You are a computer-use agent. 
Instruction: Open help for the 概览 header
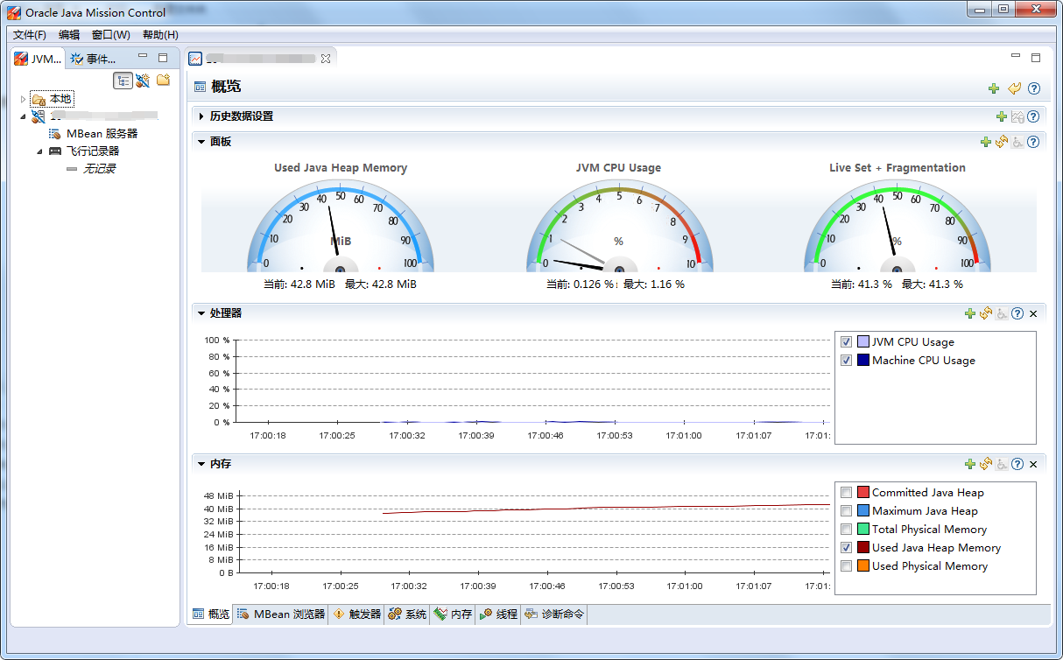pyautogui.click(x=1034, y=88)
